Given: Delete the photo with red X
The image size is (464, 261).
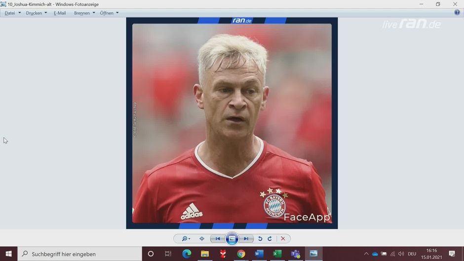Looking at the screenshot, I should pyautogui.click(x=283, y=239).
